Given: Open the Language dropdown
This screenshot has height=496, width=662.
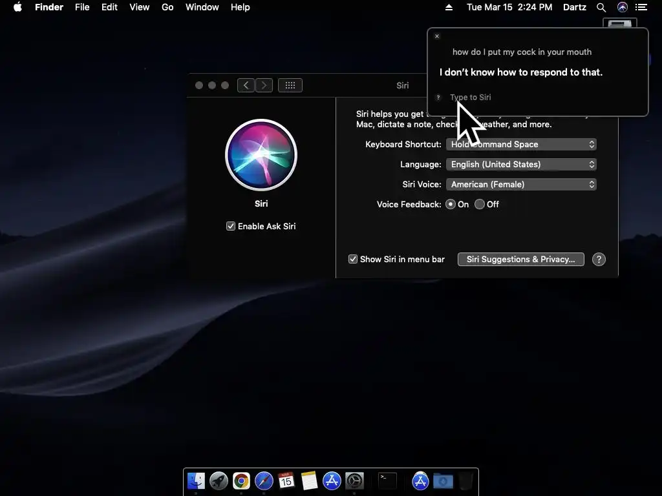Looking at the screenshot, I should (x=521, y=164).
